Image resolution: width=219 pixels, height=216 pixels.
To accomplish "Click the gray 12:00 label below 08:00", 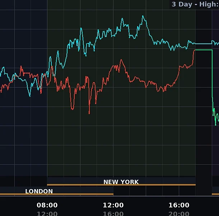I will point(47,213).
